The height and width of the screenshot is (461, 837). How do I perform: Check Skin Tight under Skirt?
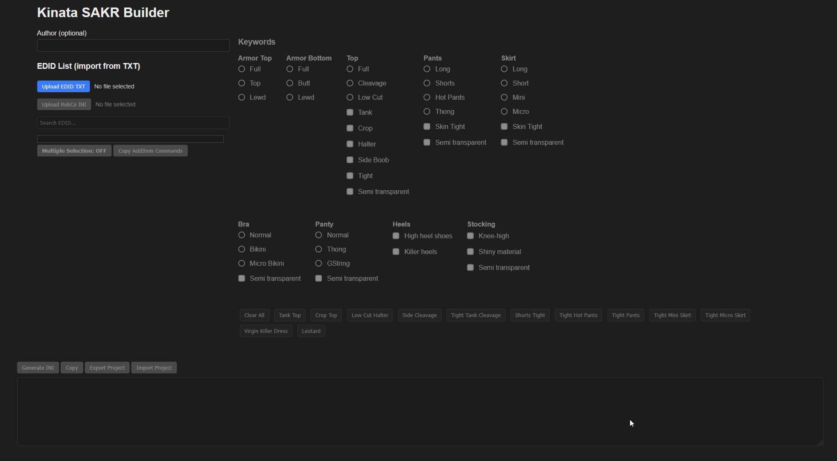coord(504,127)
